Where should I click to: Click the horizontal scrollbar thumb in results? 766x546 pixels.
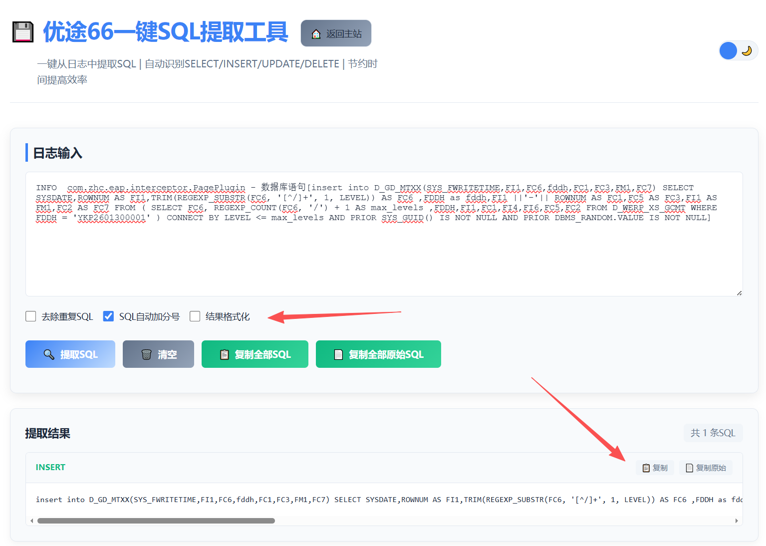click(x=156, y=521)
